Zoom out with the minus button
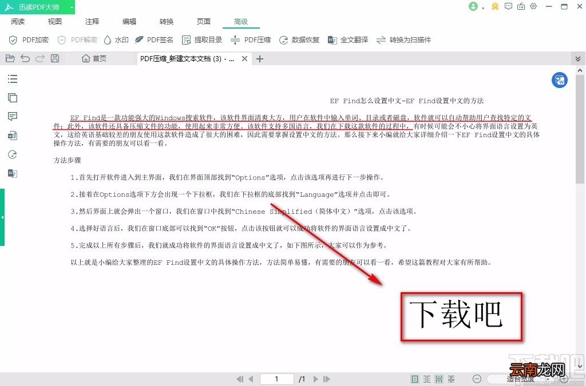The height and width of the screenshot is (386, 586). (x=477, y=379)
